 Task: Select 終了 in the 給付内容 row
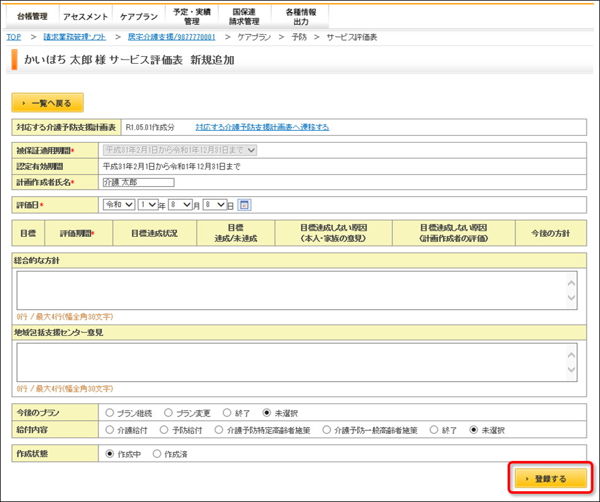point(433,429)
